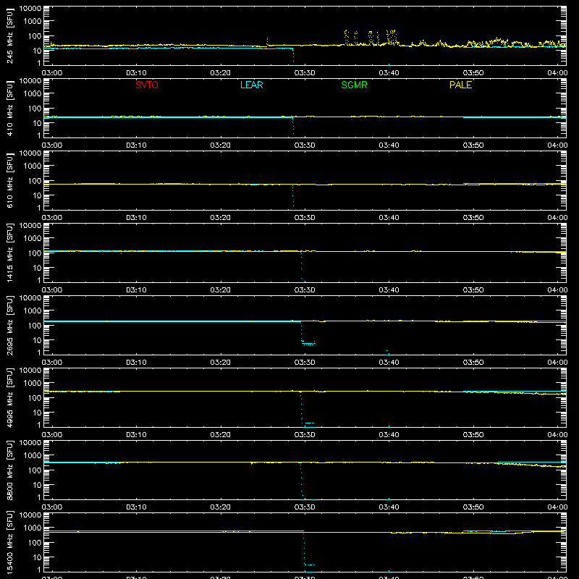Image resolution: width=579 pixels, height=579 pixels.
Task: Click 03:30 tick label under 610 MHz panel
Action: coord(305,218)
